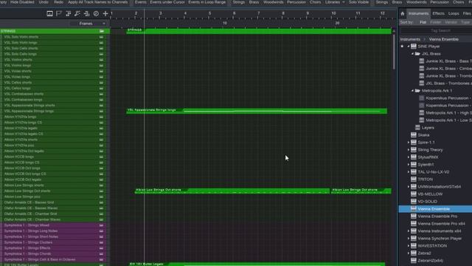472x266 pixels.
Task: Expand the Vienna Synchron Player node
Action: point(409,239)
